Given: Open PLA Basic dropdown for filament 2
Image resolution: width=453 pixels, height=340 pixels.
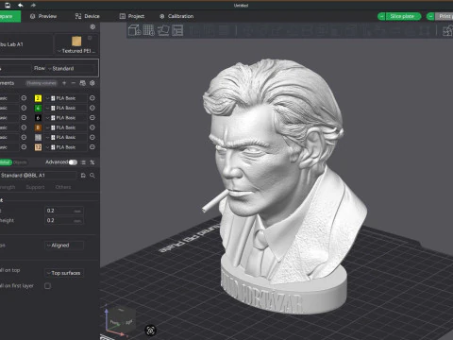Looking at the screenshot, I should click(66, 98).
